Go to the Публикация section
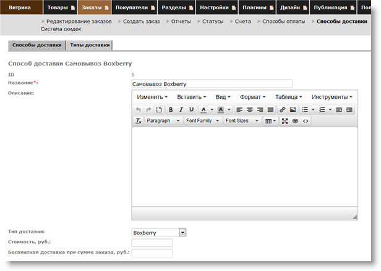381x271 pixels. pyautogui.click(x=330, y=7)
